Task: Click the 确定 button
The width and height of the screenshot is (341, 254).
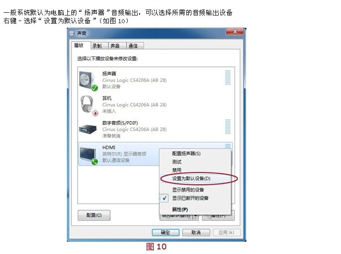Action: 165,233
